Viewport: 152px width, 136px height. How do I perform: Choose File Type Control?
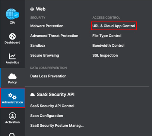(x=107, y=36)
